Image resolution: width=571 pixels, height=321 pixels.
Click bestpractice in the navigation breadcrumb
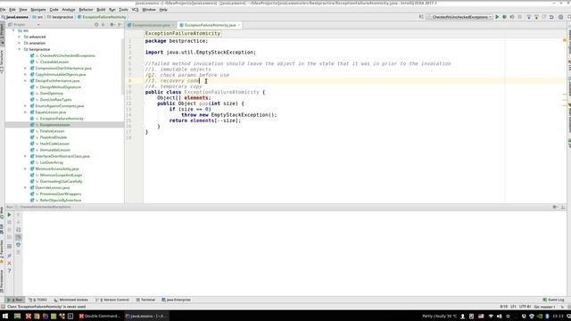pyautogui.click(x=60, y=17)
